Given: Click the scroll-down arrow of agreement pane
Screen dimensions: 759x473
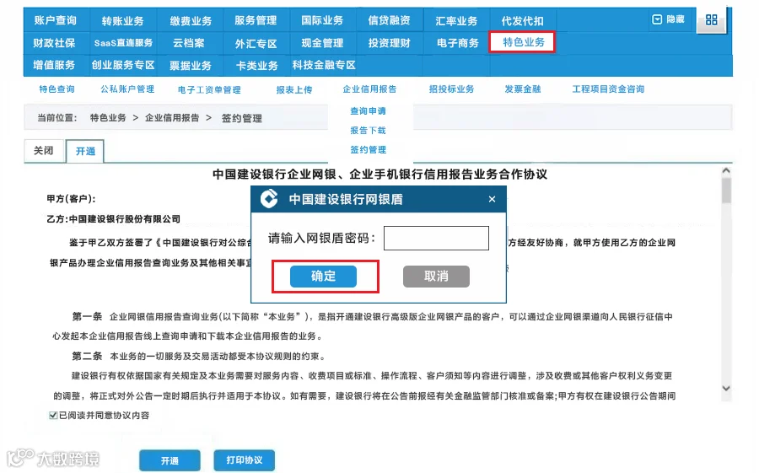Looking at the screenshot, I should point(725,389).
